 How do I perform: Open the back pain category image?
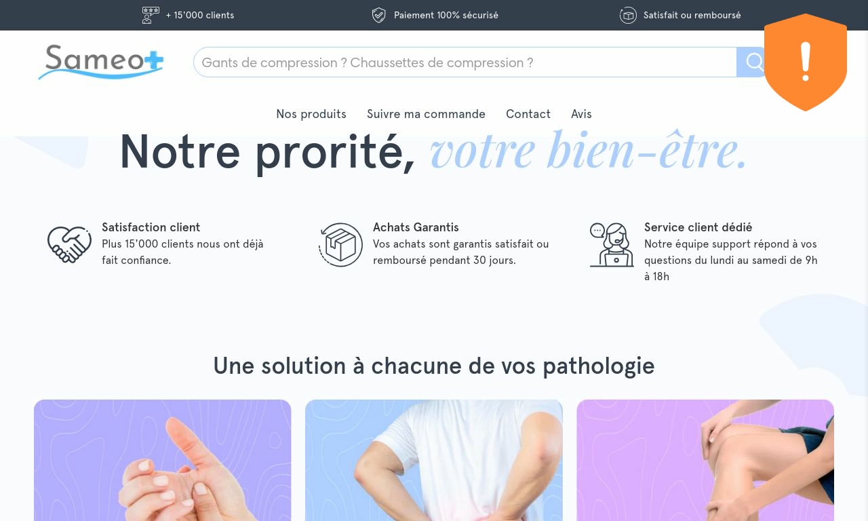tap(434, 460)
